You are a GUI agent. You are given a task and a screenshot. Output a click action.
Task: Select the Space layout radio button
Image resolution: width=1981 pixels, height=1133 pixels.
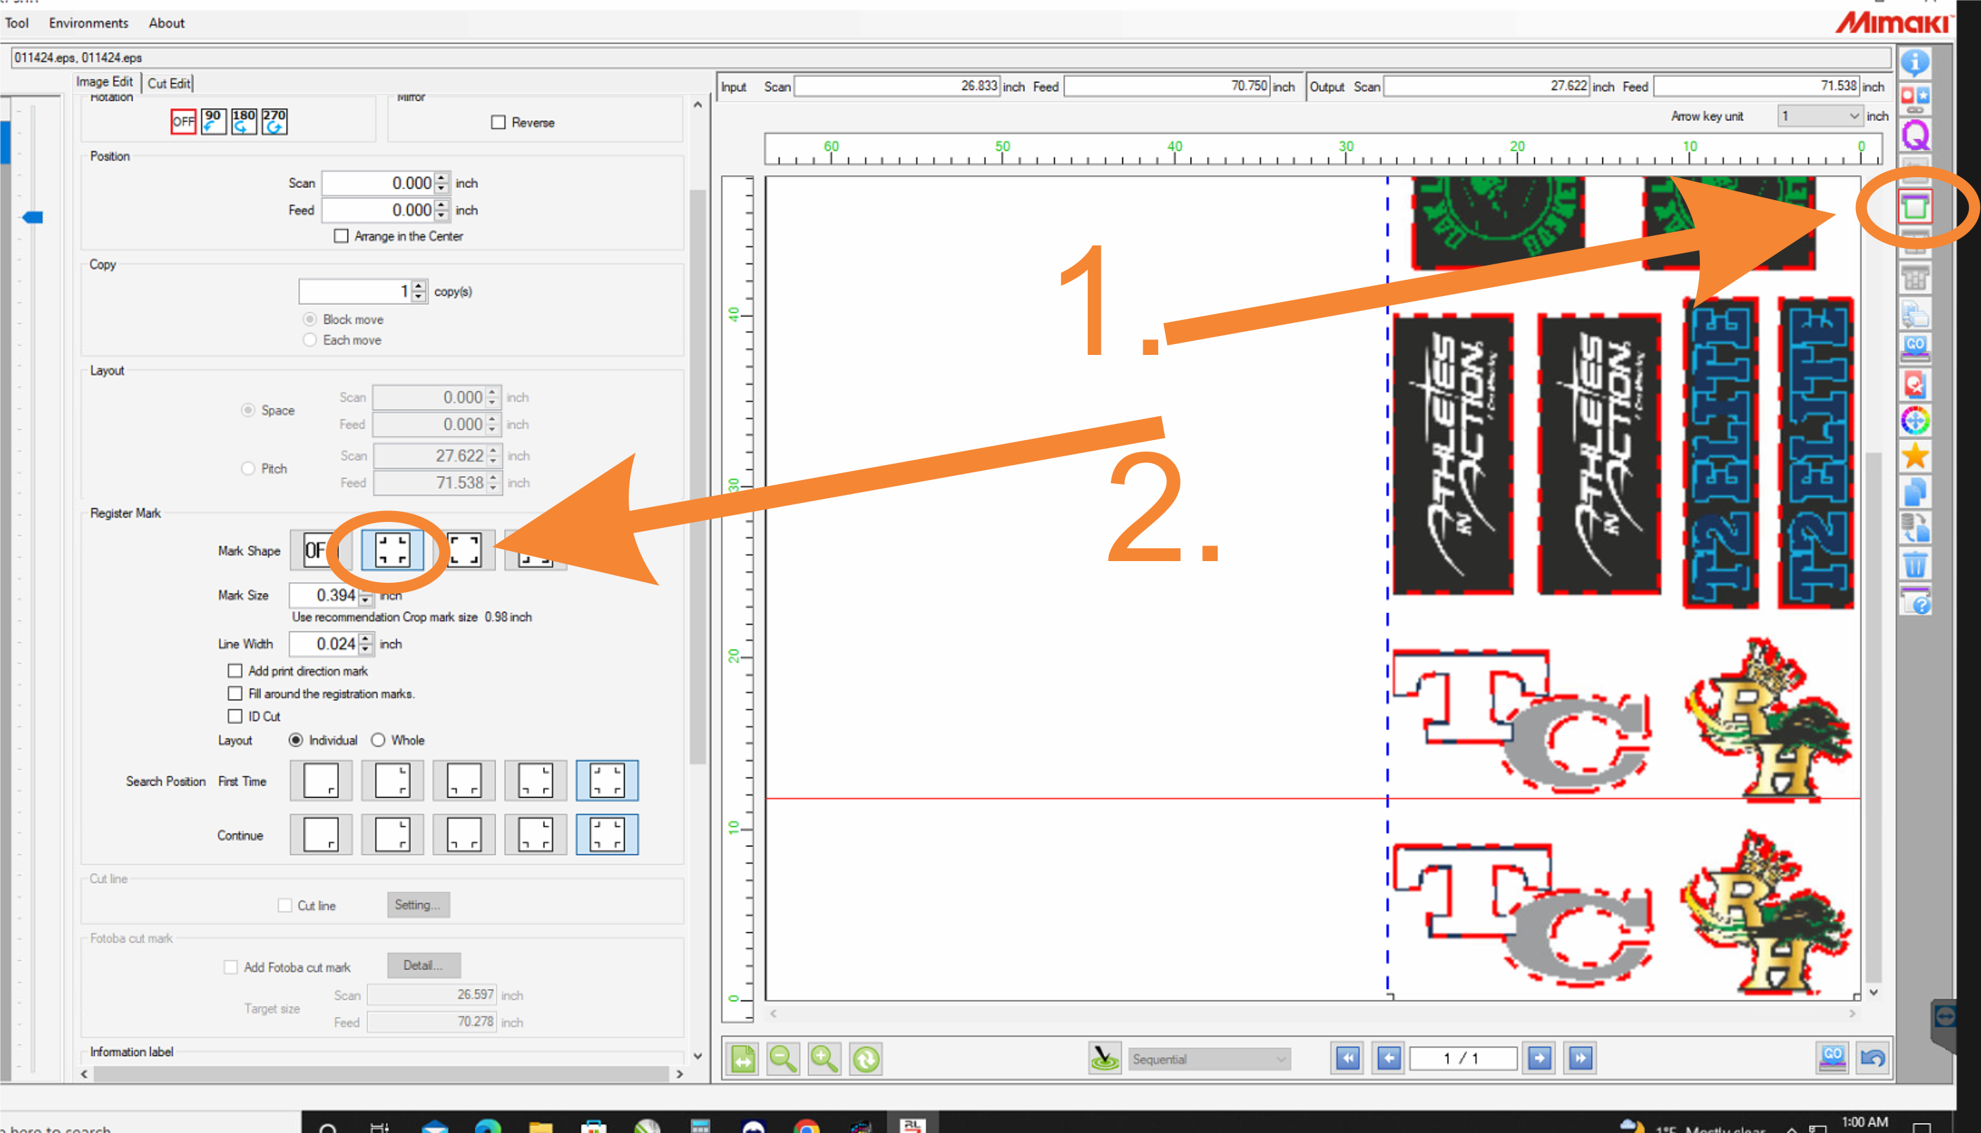248,410
